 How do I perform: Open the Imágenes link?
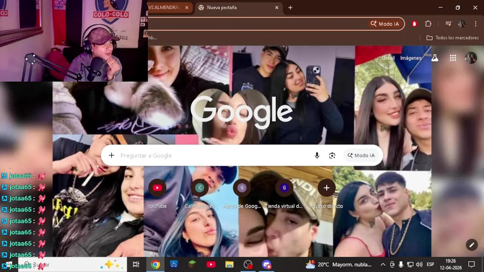(411, 58)
